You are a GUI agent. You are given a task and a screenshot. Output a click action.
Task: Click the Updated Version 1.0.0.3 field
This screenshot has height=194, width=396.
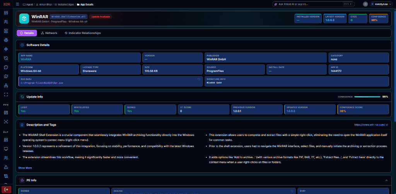pyautogui.click(x=310, y=109)
